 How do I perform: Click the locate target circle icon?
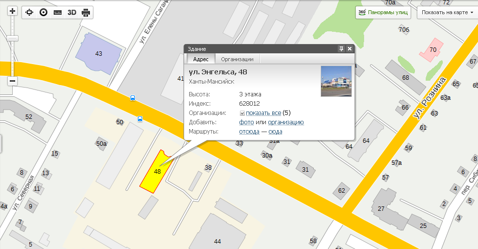[43, 12]
